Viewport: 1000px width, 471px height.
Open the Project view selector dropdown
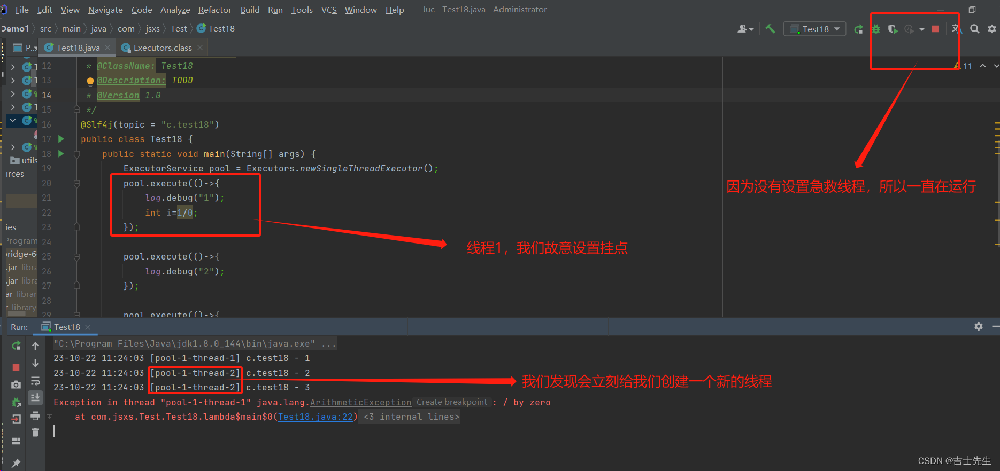point(26,48)
